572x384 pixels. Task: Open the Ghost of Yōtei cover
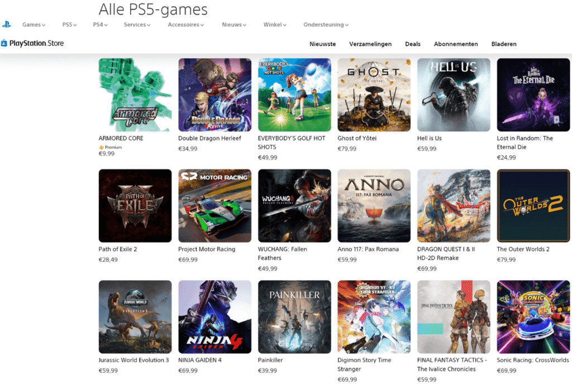pyautogui.click(x=374, y=95)
